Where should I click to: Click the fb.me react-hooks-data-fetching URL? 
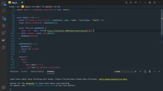76,79
